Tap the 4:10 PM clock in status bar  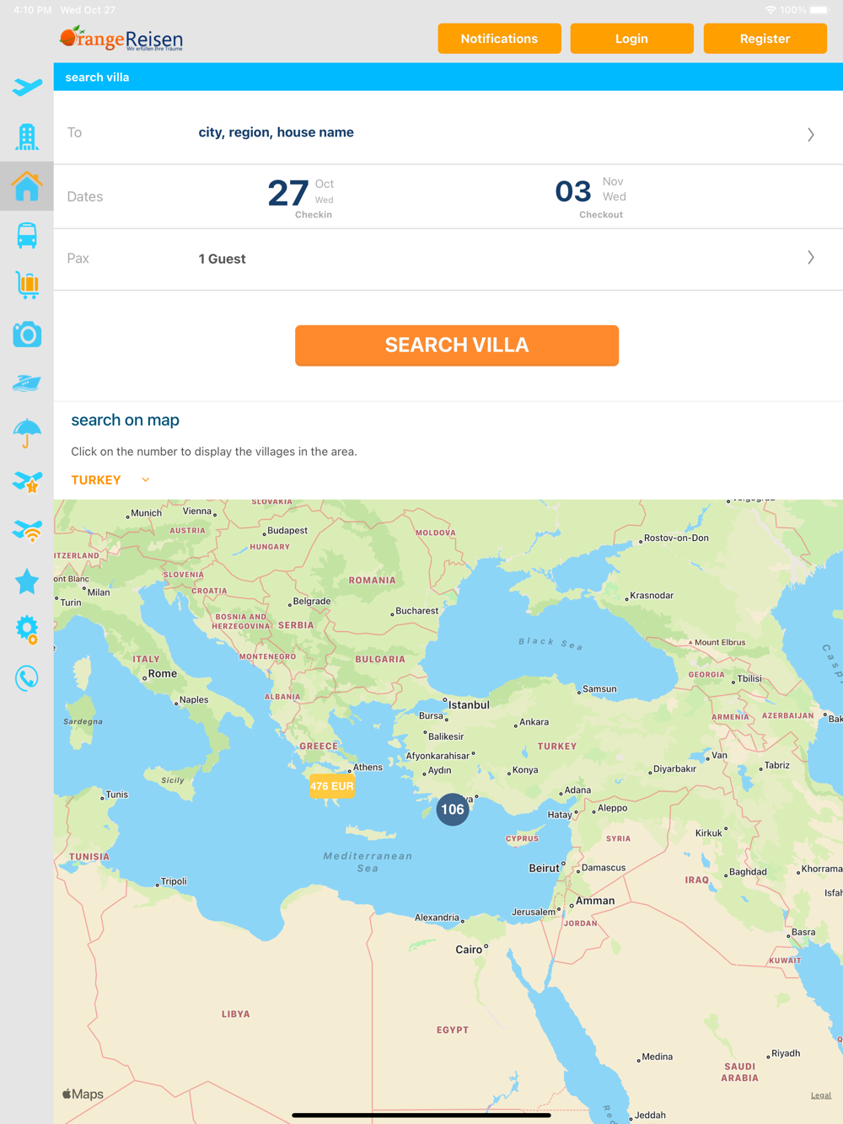(33, 10)
